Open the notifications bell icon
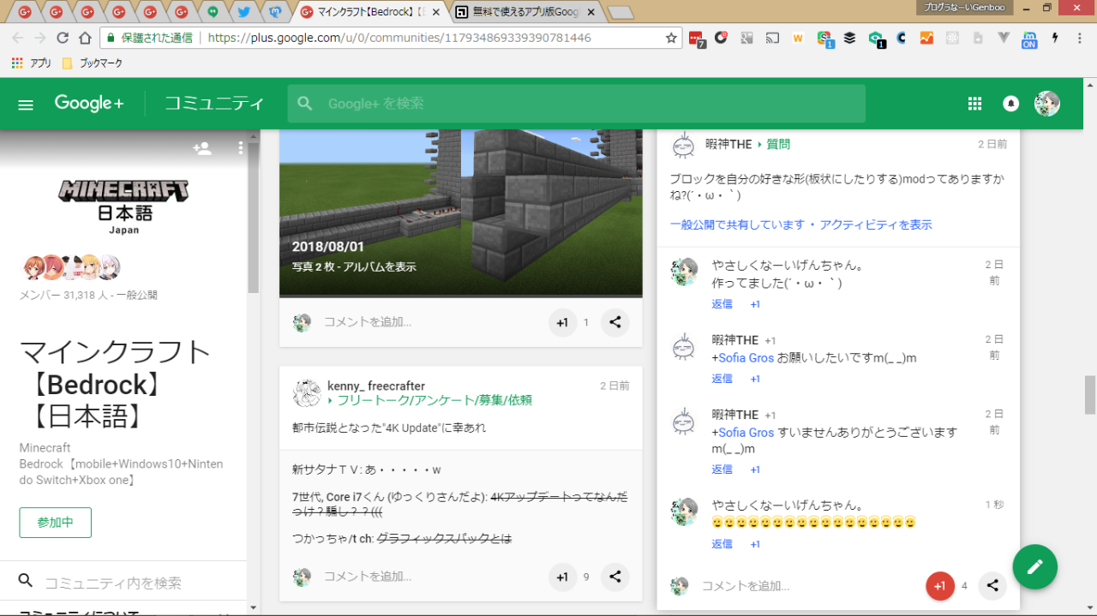 [1010, 104]
